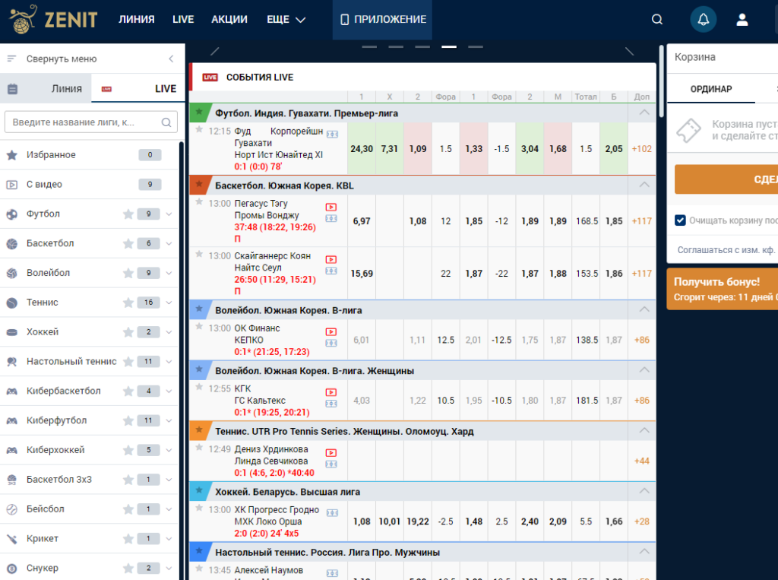Select the last banner slider indicator
778x580 pixels.
click(x=476, y=46)
